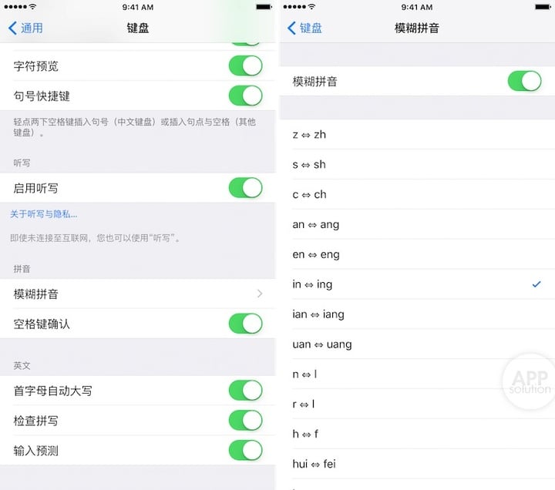Open the 关于听写与隐私 link
This screenshot has height=490, width=555.
tap(43, 214)
